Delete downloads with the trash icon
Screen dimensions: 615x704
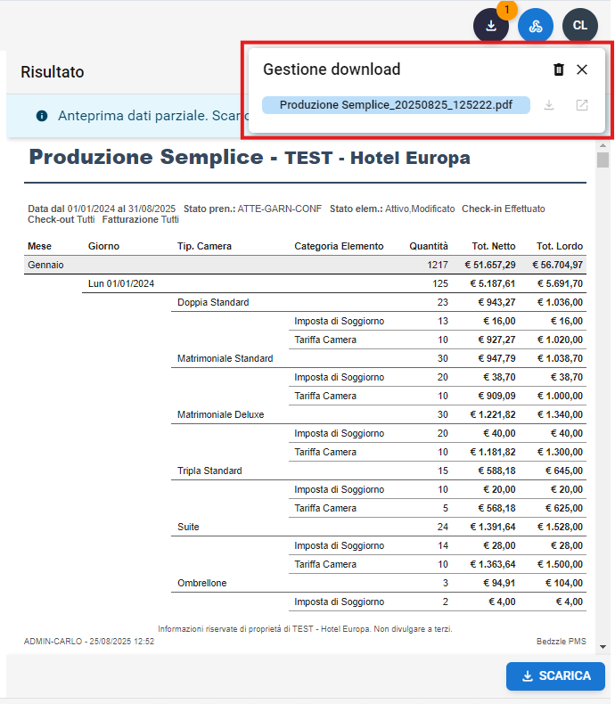[559, 70]
